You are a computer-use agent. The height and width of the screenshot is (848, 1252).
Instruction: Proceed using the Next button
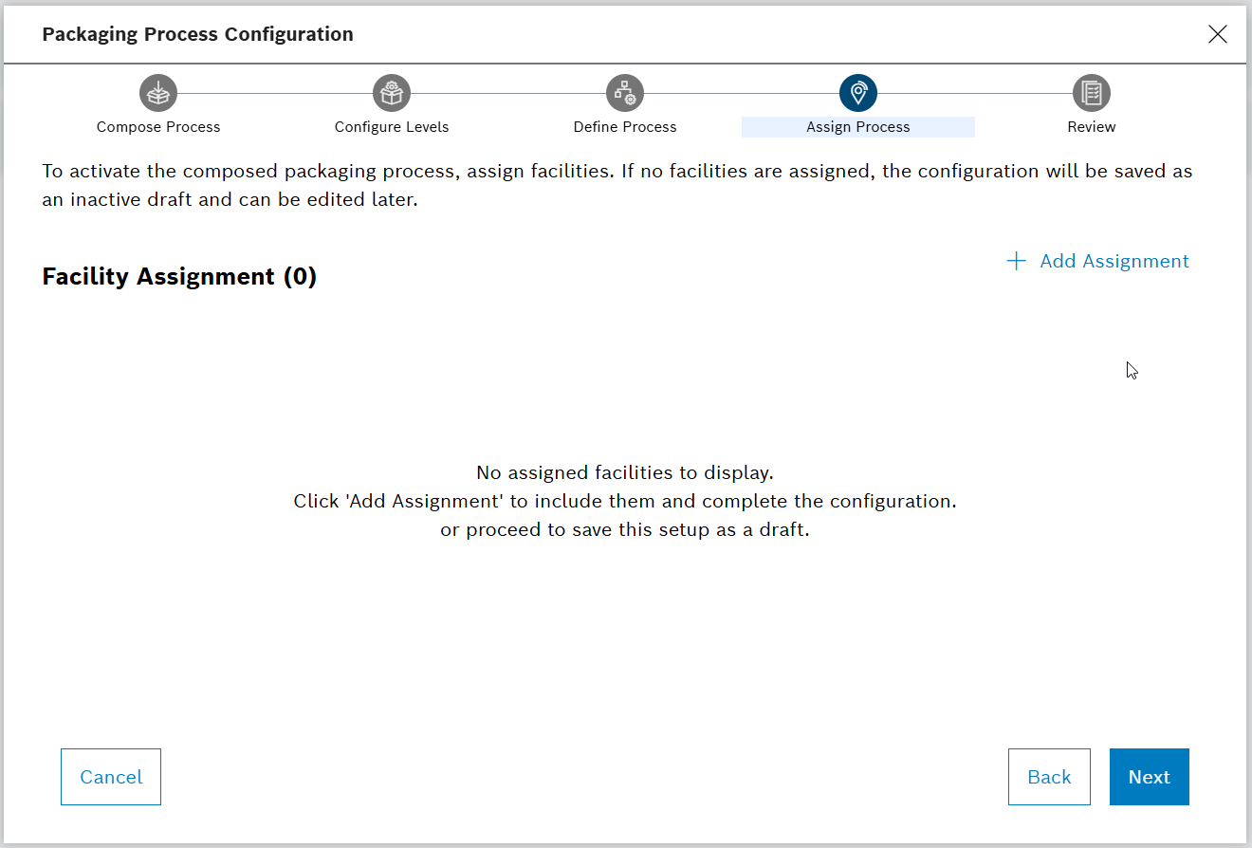(x=1149, y=776)
